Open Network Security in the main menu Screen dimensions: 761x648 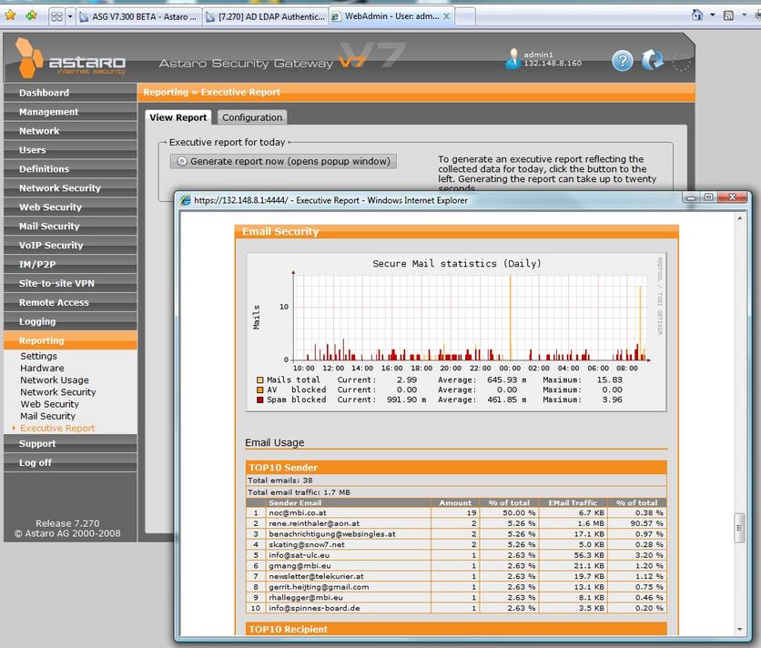pos(70,187)
